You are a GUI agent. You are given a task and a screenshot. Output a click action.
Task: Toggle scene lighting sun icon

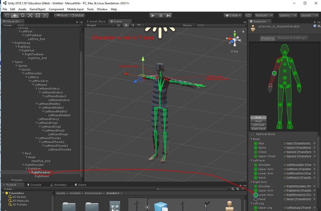(126, 25)
